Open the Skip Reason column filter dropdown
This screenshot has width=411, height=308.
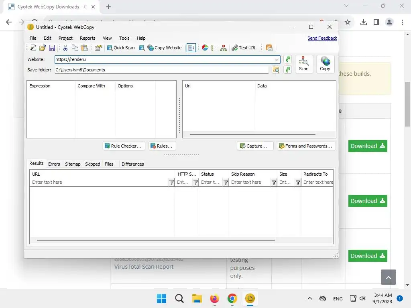tap(274, 182)
